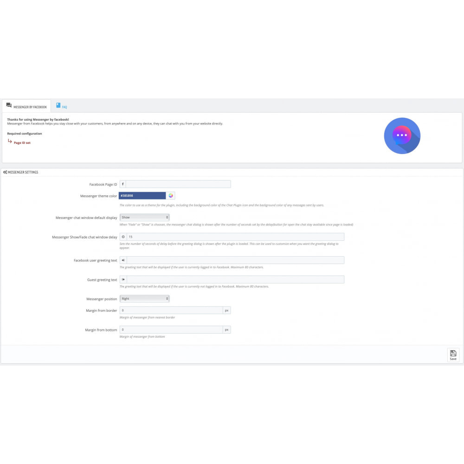Image resolution: width=464 pixels, height=464 pixels.
Task: Click the Facebook f icon addon
Action: tap(123, 184)
